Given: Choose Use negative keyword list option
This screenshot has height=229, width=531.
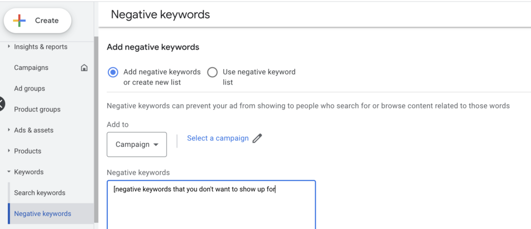Looking at the screenshot, I should coord(212,72).
